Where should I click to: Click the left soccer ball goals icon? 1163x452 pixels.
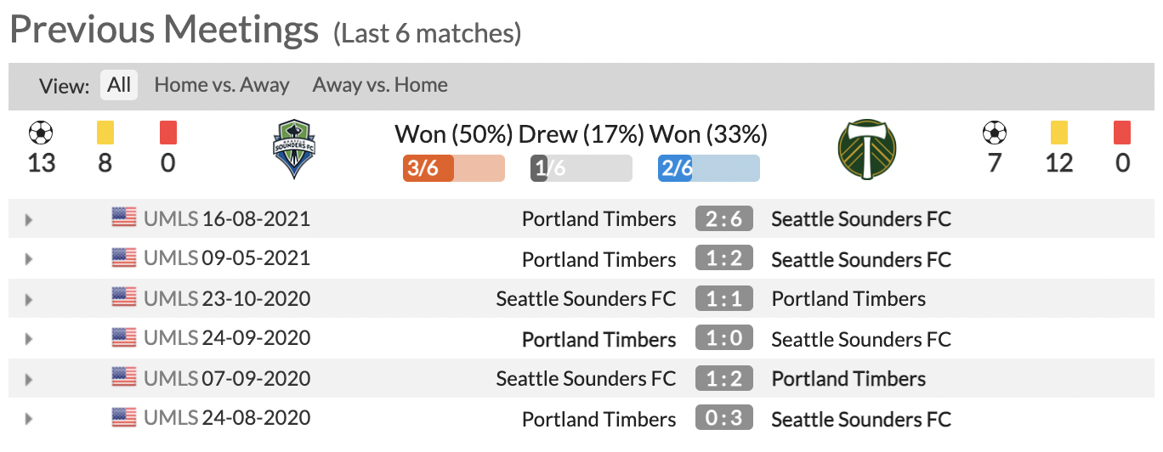pyautogui.click(x=41, y=133)
